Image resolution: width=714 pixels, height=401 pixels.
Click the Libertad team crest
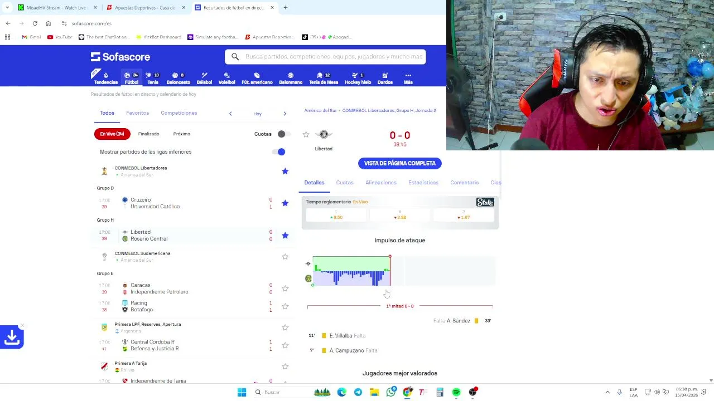click(324, 135)
